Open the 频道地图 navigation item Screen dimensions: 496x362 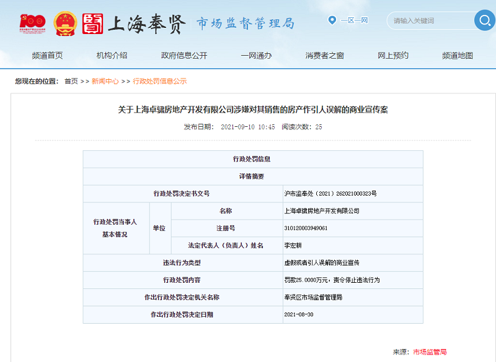coord(457,54)
